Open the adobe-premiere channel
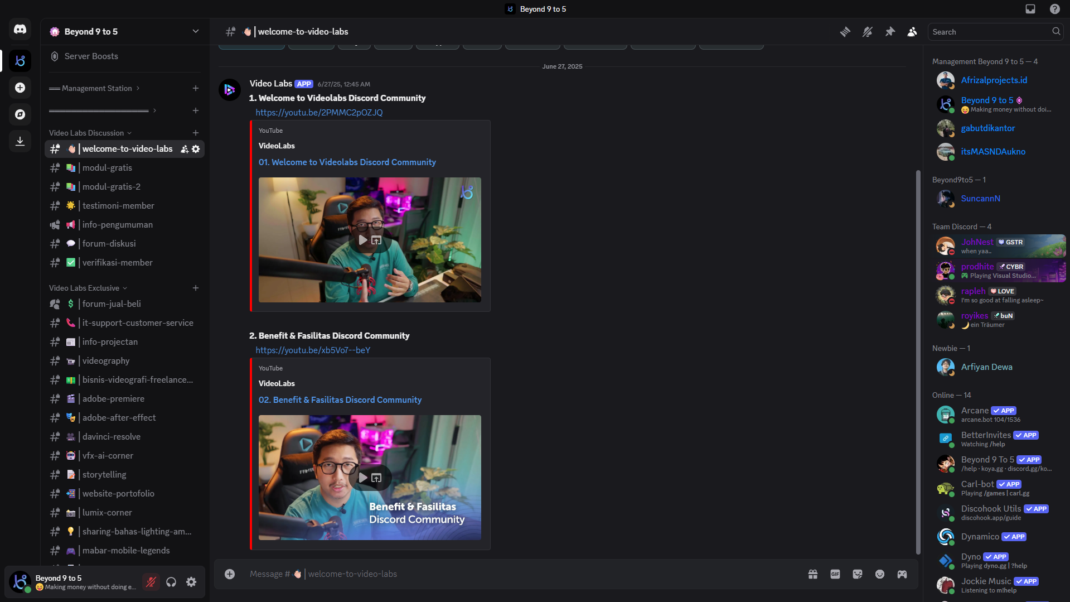1070x602 pixels. (125, 399)
